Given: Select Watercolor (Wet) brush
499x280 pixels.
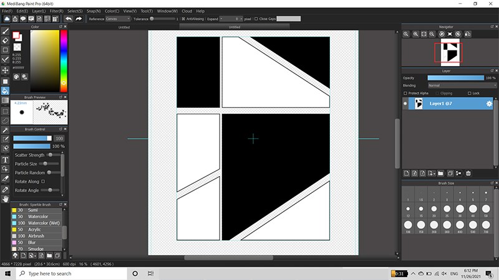Looking at the screenshot, I should [37, 223].
